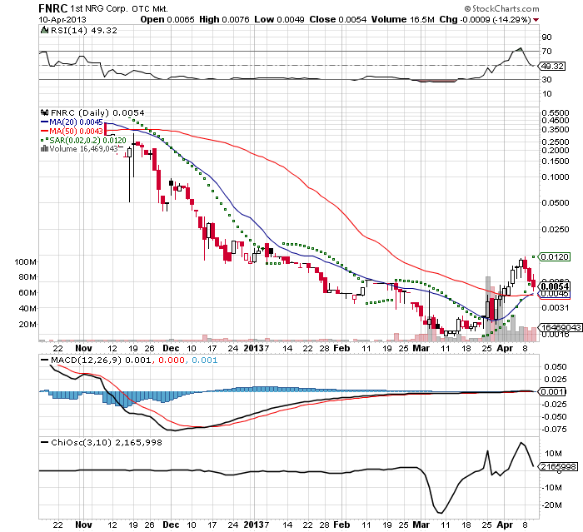Image resolution: width=583 pixels, height=532 pixels.
Task: Click the 0.0250 price axis label
Action: (x=556, y=230)
